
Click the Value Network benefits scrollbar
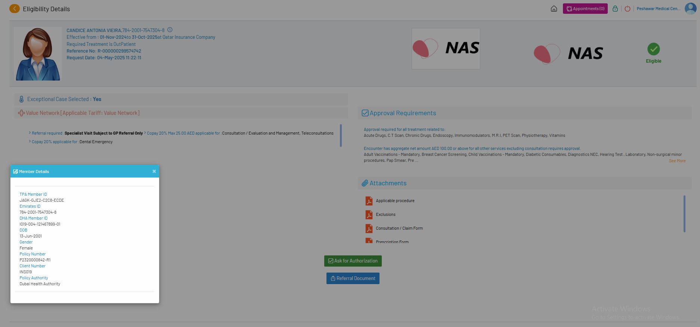pyautogui.click(x=341, y=135)
